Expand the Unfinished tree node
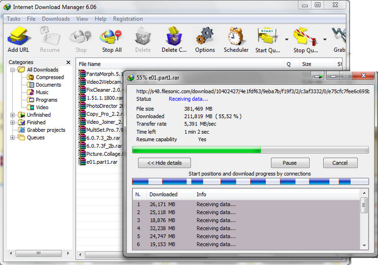The width and height of the screenshot is (378, 265). pos(13,115)
